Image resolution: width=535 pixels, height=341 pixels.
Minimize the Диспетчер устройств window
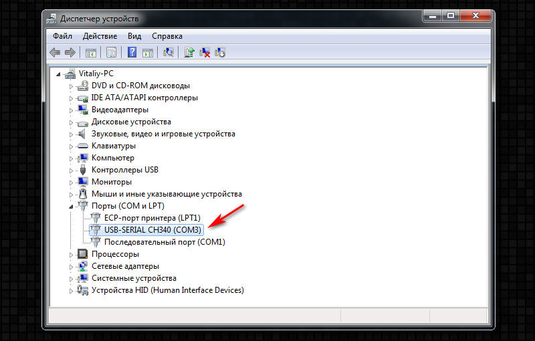(432, 15)
